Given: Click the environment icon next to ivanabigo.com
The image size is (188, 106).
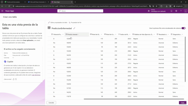Looking at the screenshot, I should coord(149,11).
